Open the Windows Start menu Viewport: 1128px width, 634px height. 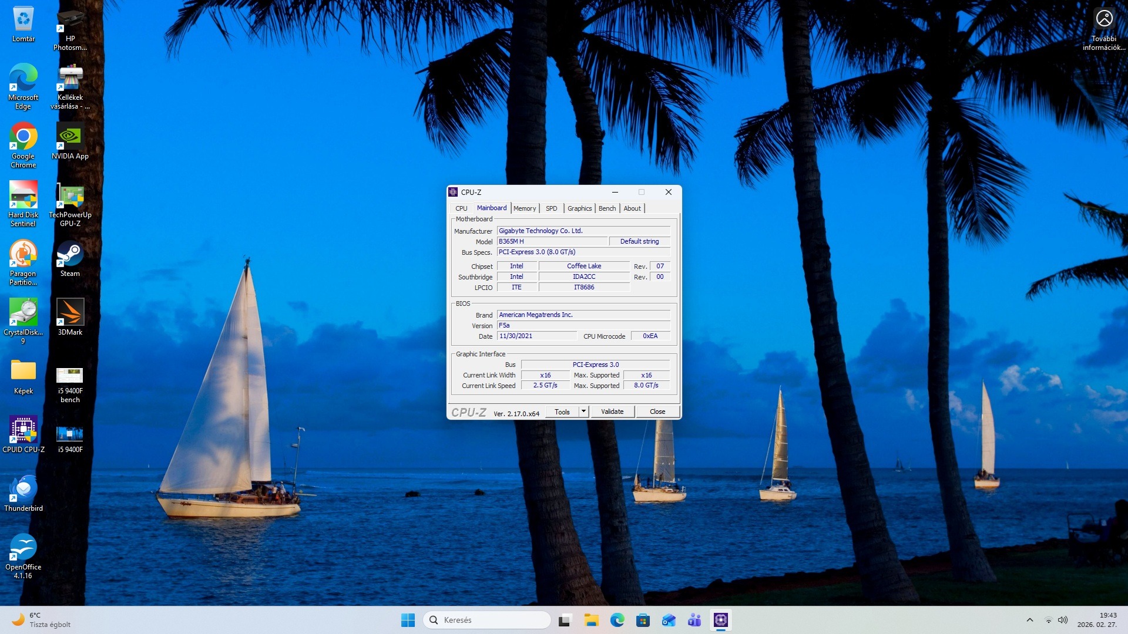point(408,620)
